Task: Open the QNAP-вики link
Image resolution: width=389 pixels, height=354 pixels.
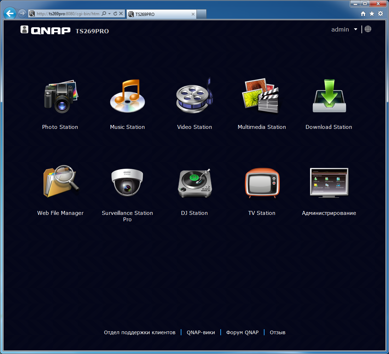Action: click(201, 332)
